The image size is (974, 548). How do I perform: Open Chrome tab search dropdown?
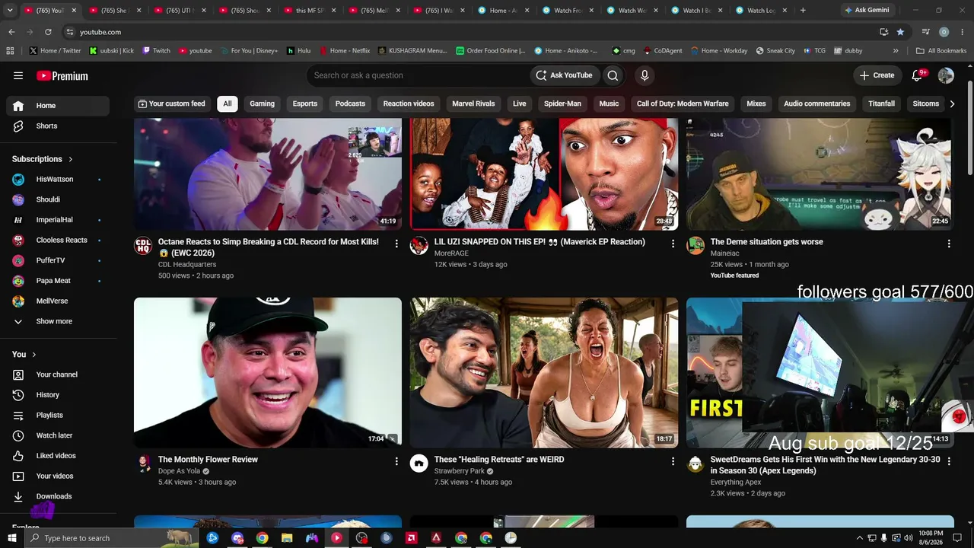10,11
